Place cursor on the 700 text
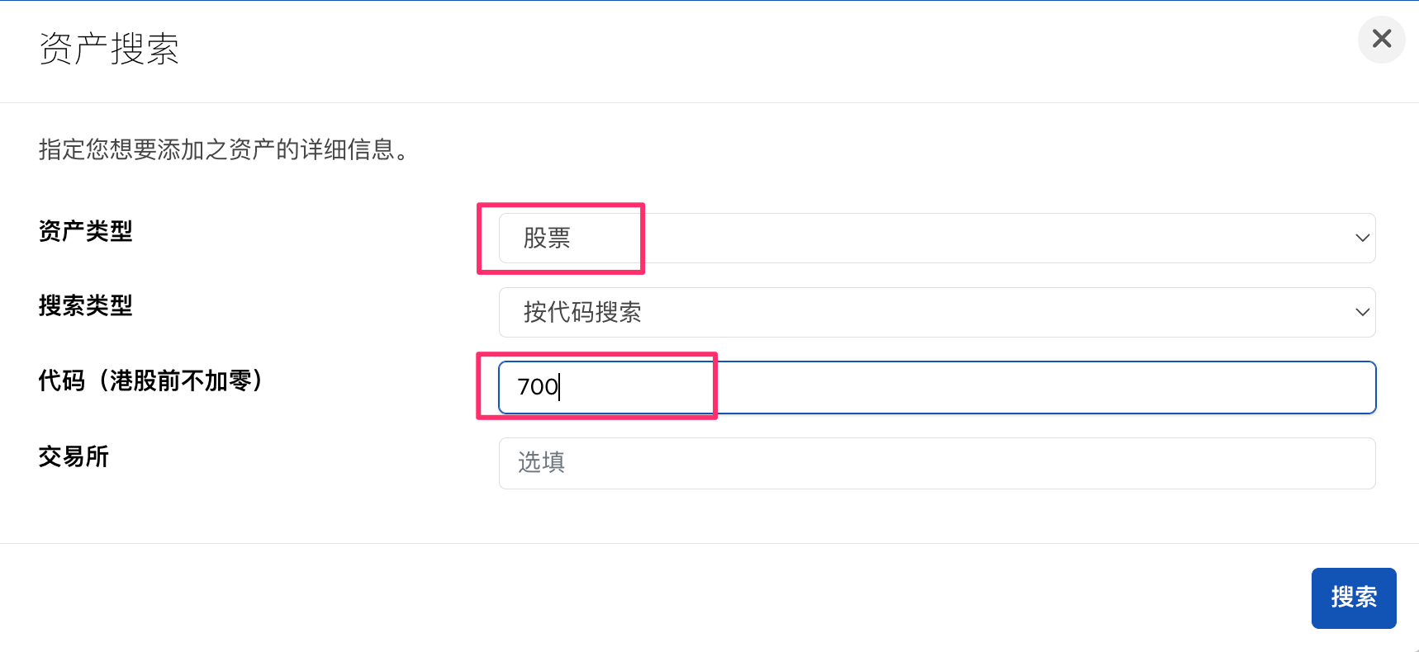The height and width of the screenshot is (652, 1419). coord(537,387)
